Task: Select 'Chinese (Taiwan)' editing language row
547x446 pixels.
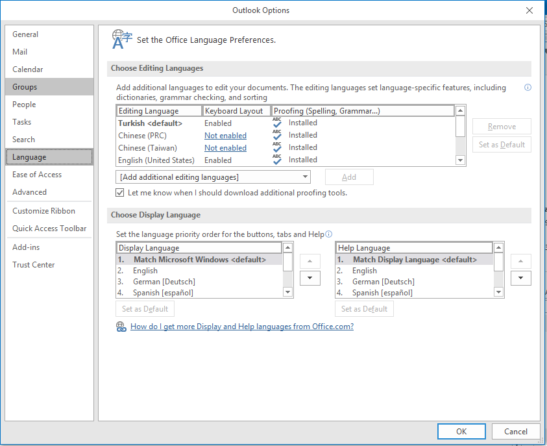Action: (x=286, y=147)
